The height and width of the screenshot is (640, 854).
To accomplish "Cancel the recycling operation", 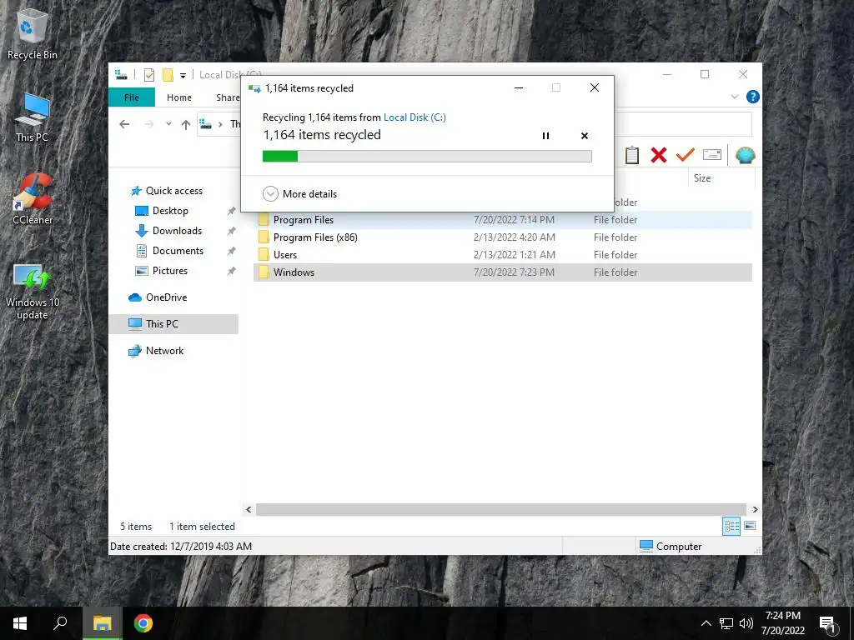I will tap(585, 136).
